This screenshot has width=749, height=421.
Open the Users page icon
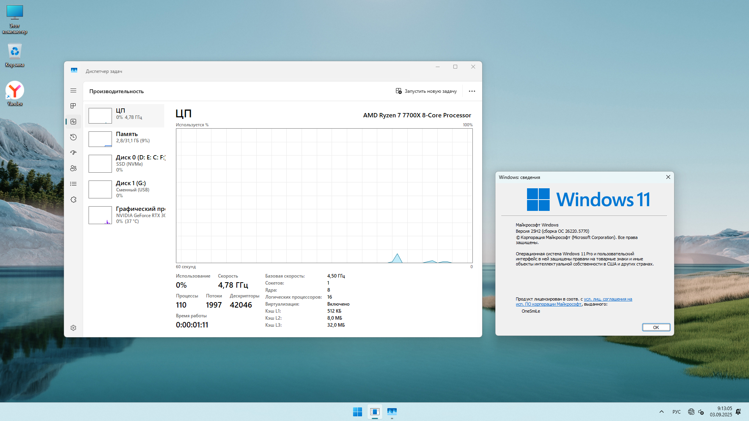(x=73, y=168)
